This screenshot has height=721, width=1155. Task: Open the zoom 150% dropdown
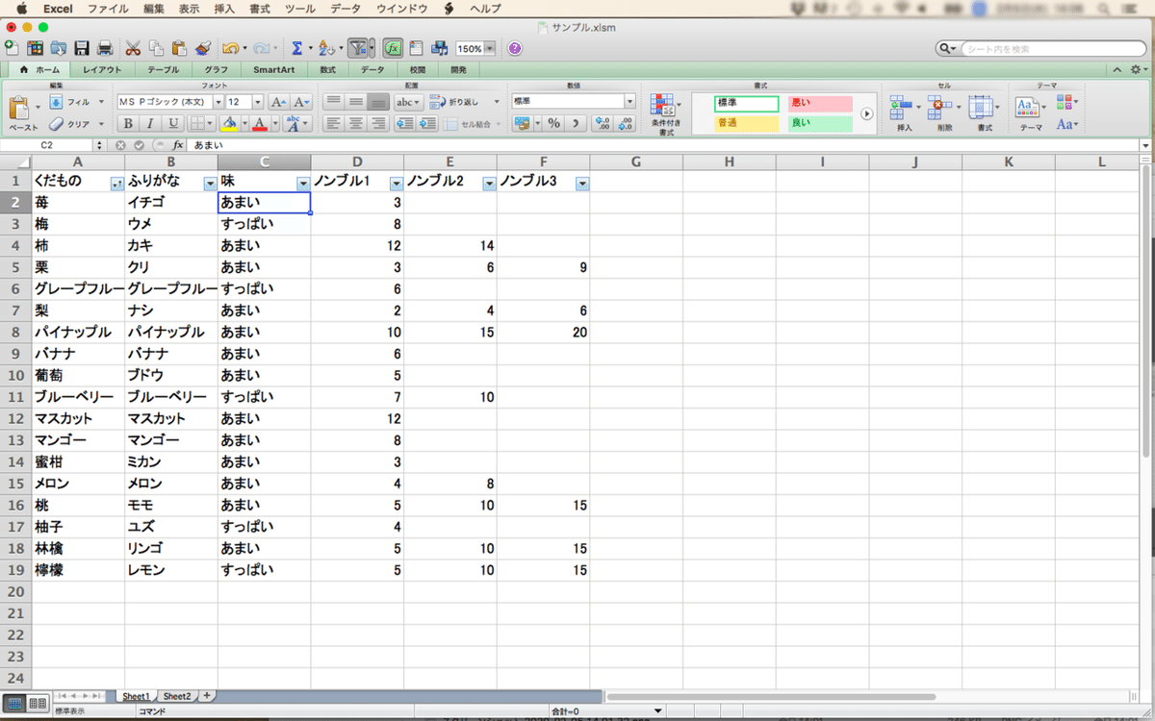pyautogui.click(x=490, y=48)
